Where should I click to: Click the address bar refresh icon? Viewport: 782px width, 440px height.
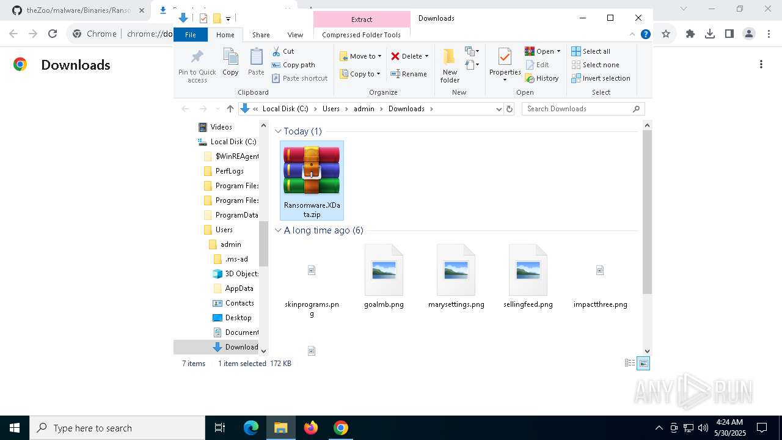pos(510,109)
